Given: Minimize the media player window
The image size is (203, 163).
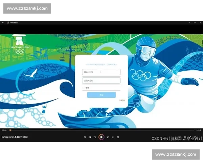Looking at the screenshot, I should [189, 23].
